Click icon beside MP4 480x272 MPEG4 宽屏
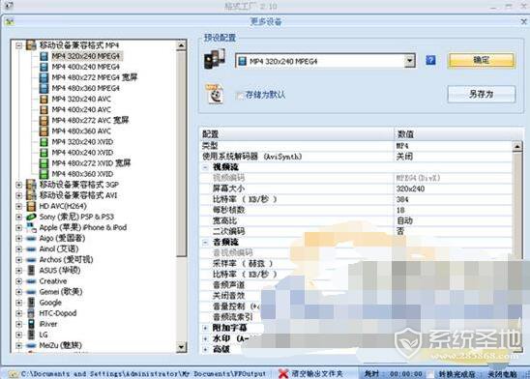Screen dimensions: 530x379 pos(44,77)
